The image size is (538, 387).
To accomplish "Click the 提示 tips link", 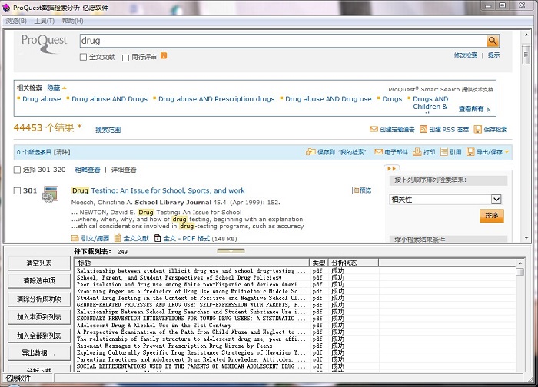I will (x=493, y=55).
